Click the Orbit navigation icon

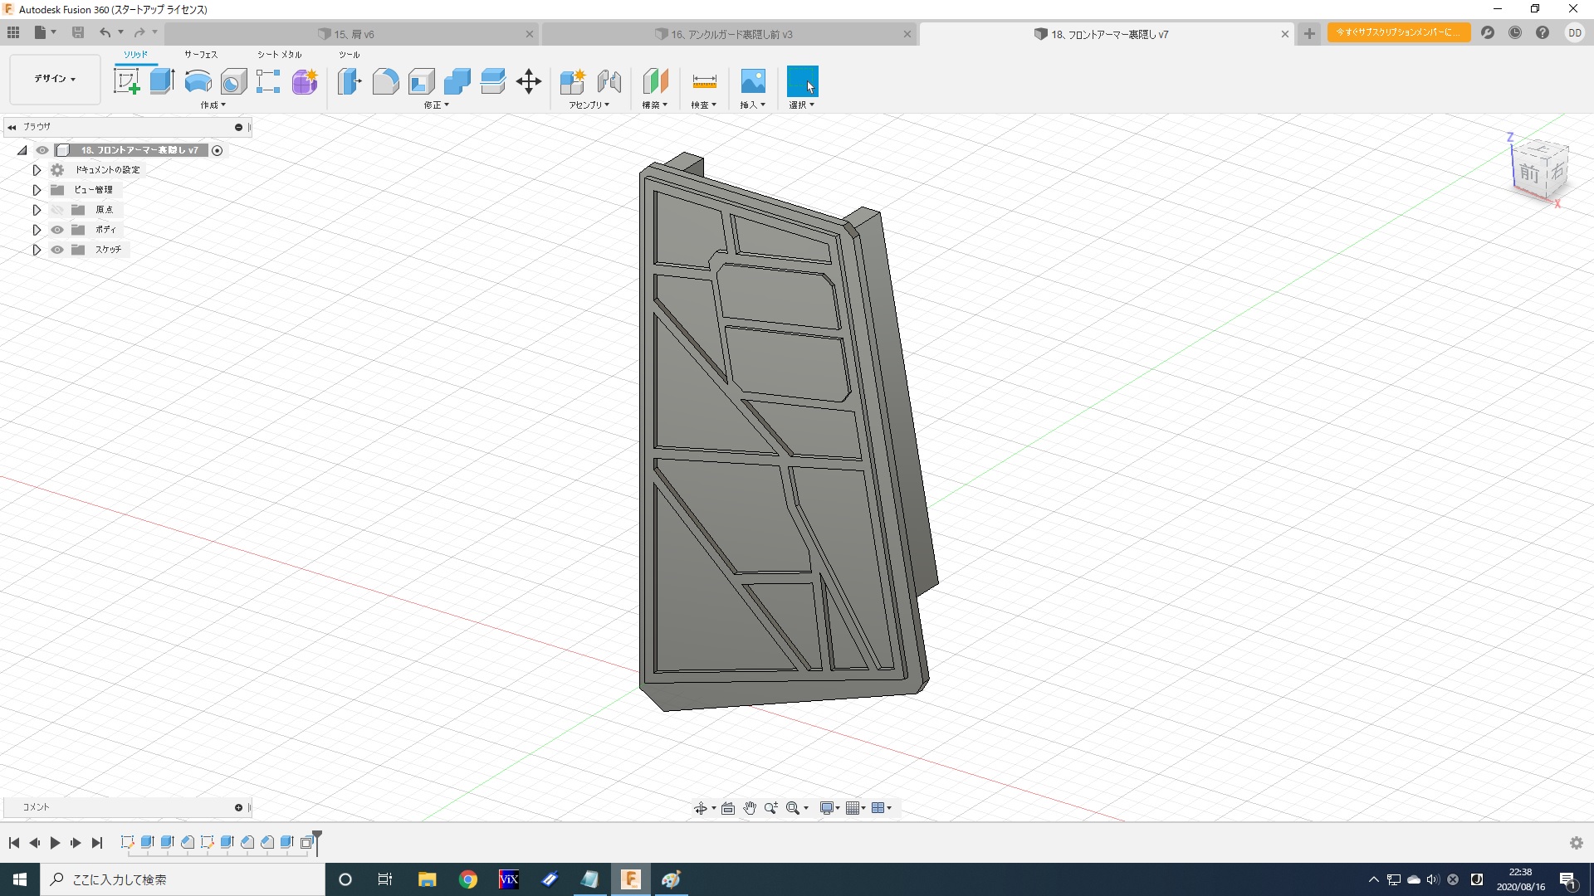[701, 808]
